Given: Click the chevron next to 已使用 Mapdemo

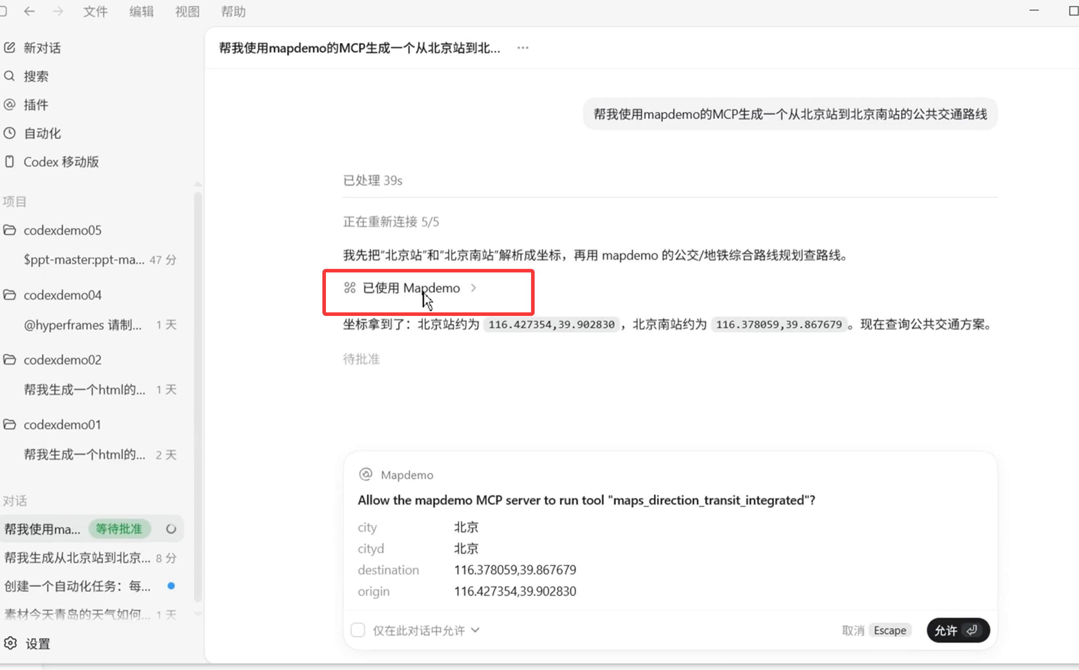Looking at the screenshot, I should 473,288.
